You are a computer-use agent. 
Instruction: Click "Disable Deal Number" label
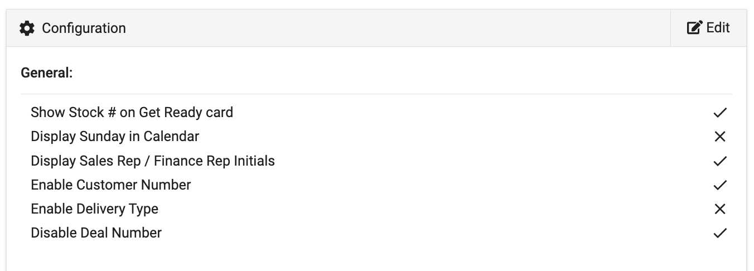pyautogui.click(x=96, y=233)
